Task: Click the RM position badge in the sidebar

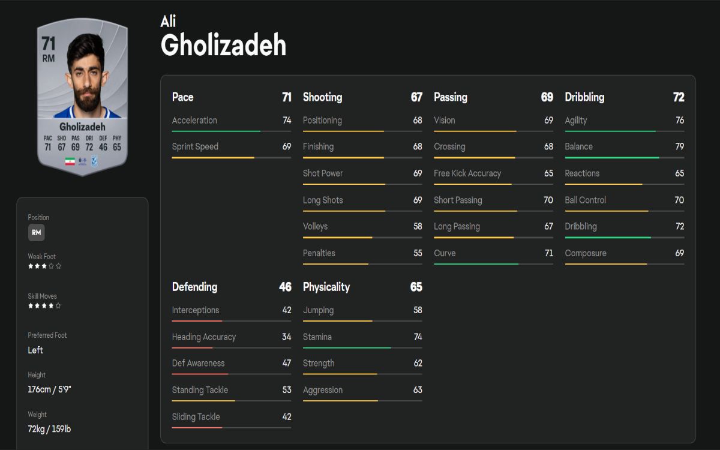Action: coord(36,233)
